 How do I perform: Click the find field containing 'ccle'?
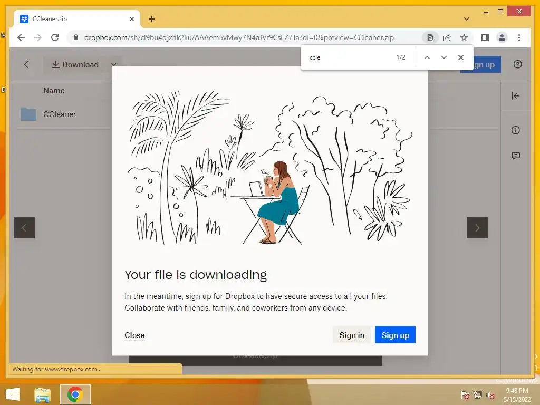(x=350, y=57)
